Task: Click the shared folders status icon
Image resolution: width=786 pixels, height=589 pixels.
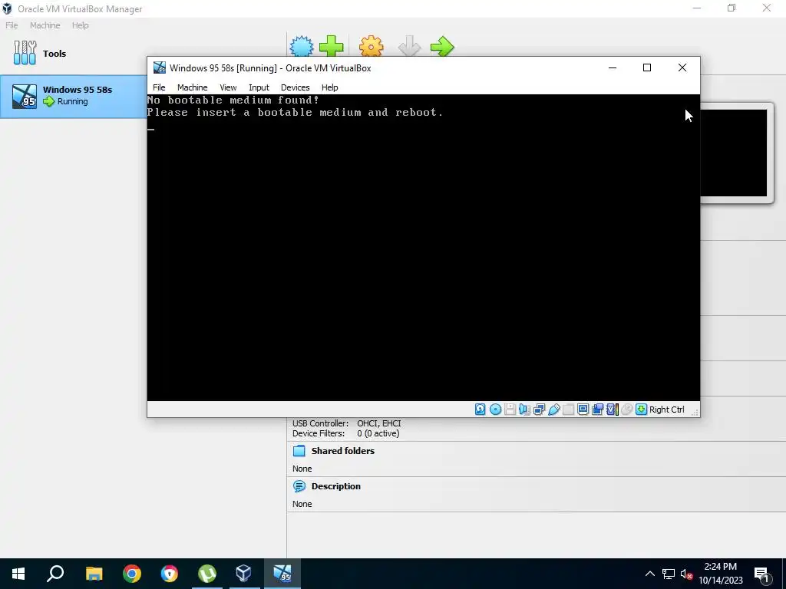Action: tap(569, 410)
